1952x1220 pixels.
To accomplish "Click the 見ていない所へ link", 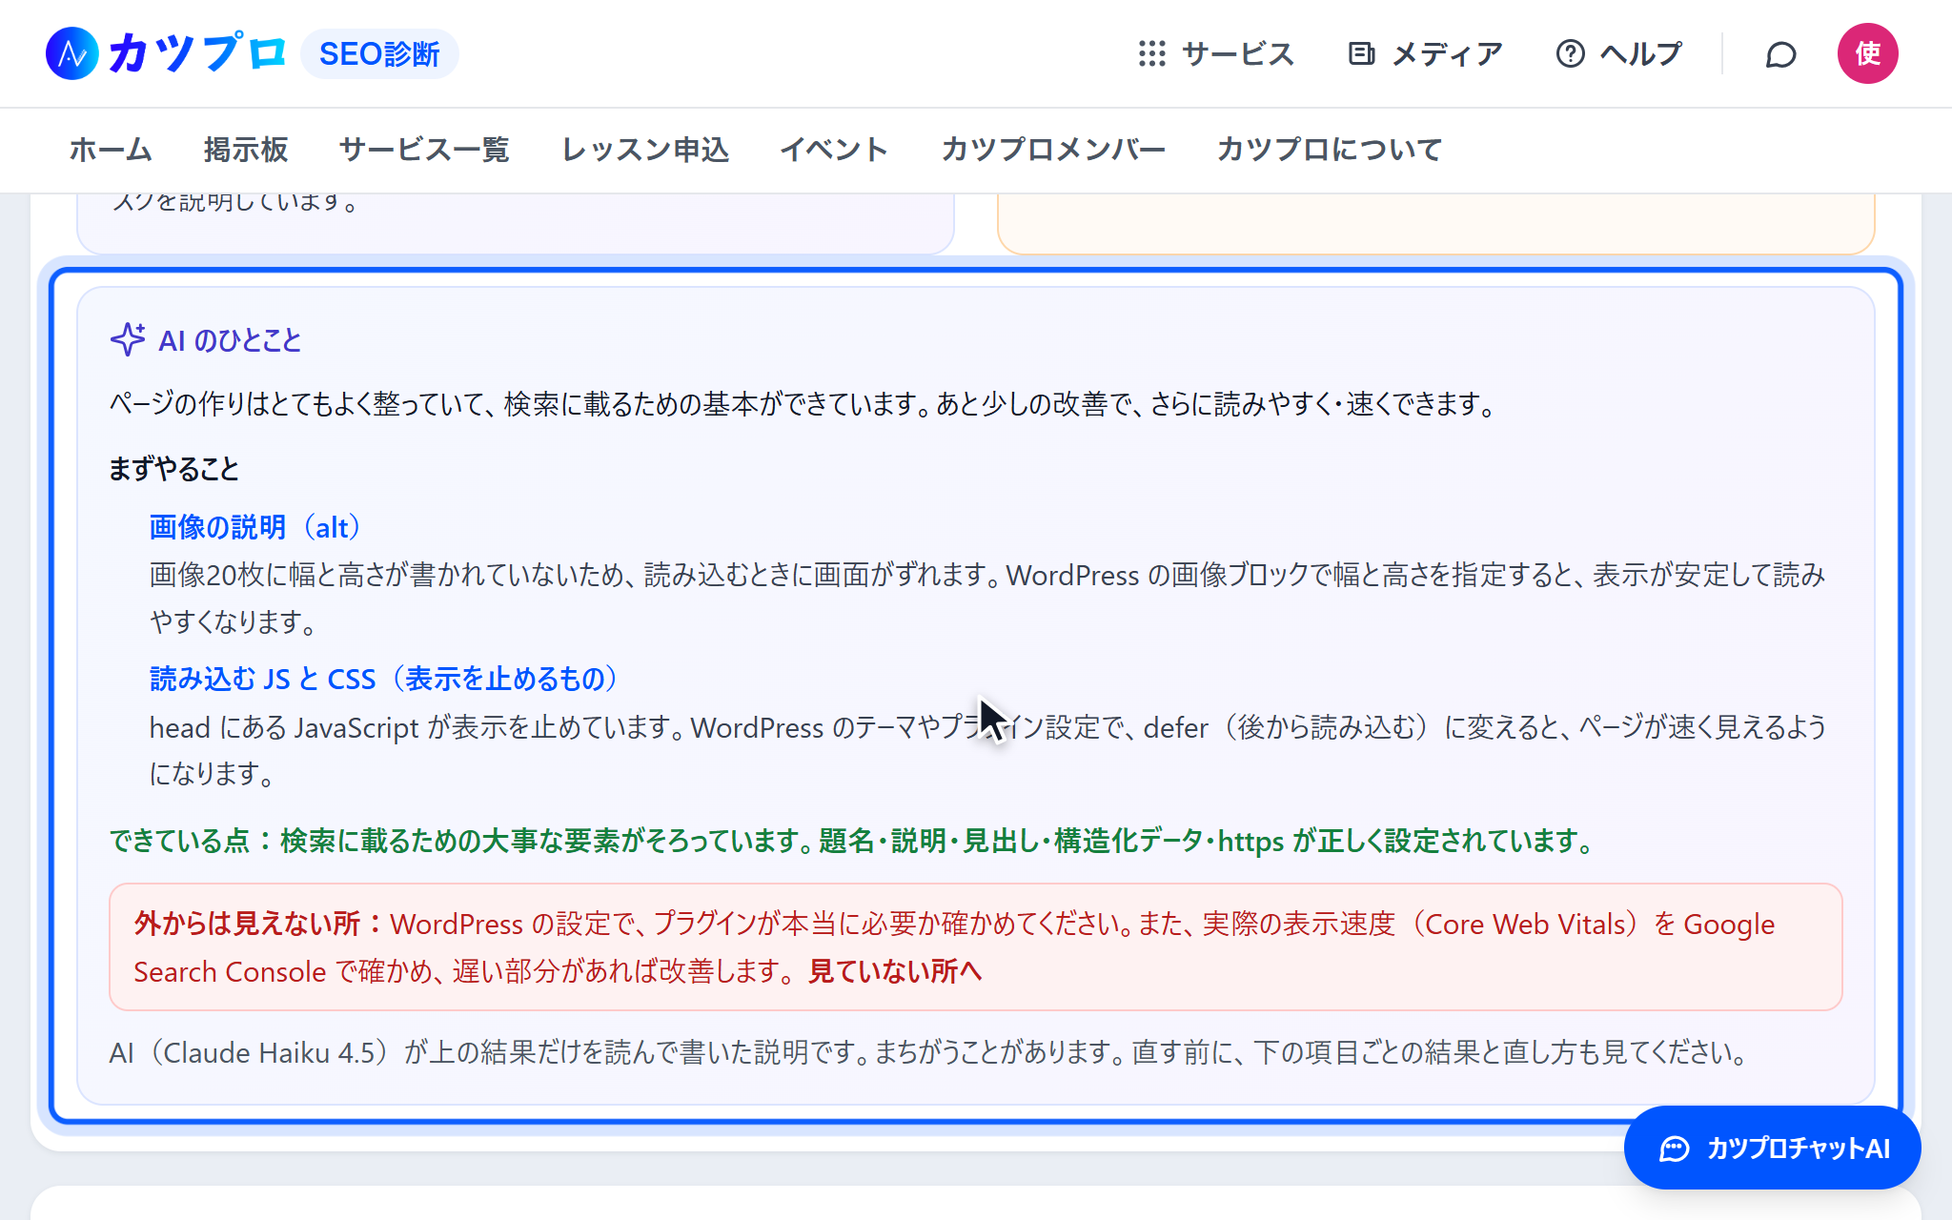I will [x=895, y=971].
